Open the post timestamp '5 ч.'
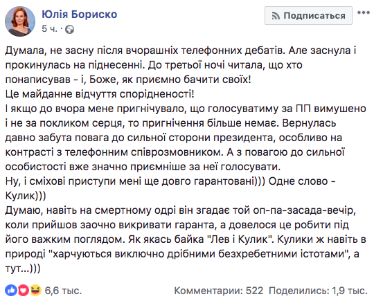This screenshot has width=374, height=301. pyautogui.click(x=50, y=29)
